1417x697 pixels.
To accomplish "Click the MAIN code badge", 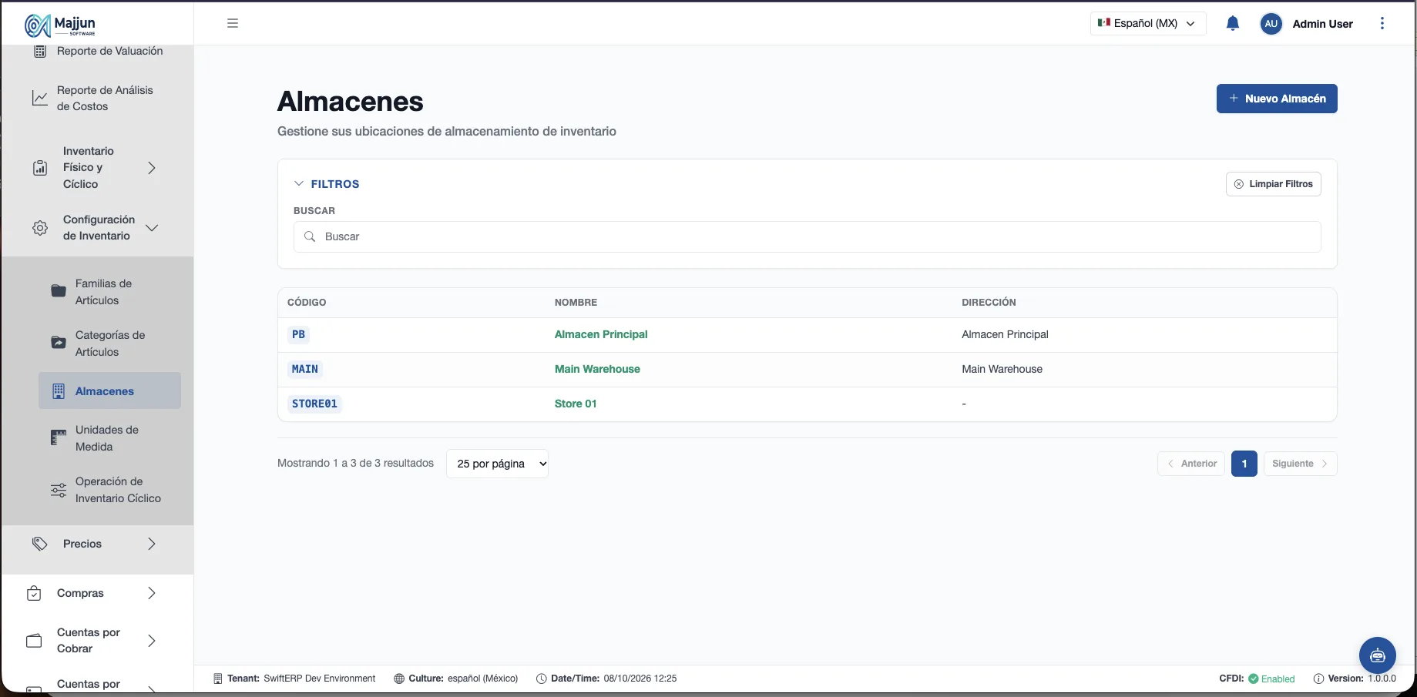I will point(305,369).
